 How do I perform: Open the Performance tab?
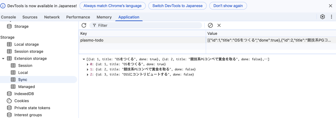pos(78,17)
